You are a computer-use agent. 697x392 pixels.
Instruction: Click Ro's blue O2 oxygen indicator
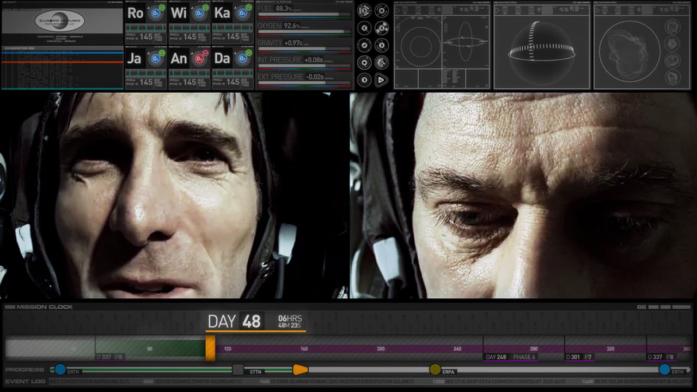[x=156, y=14]
